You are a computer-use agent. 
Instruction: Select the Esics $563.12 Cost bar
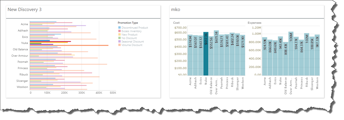200,56
